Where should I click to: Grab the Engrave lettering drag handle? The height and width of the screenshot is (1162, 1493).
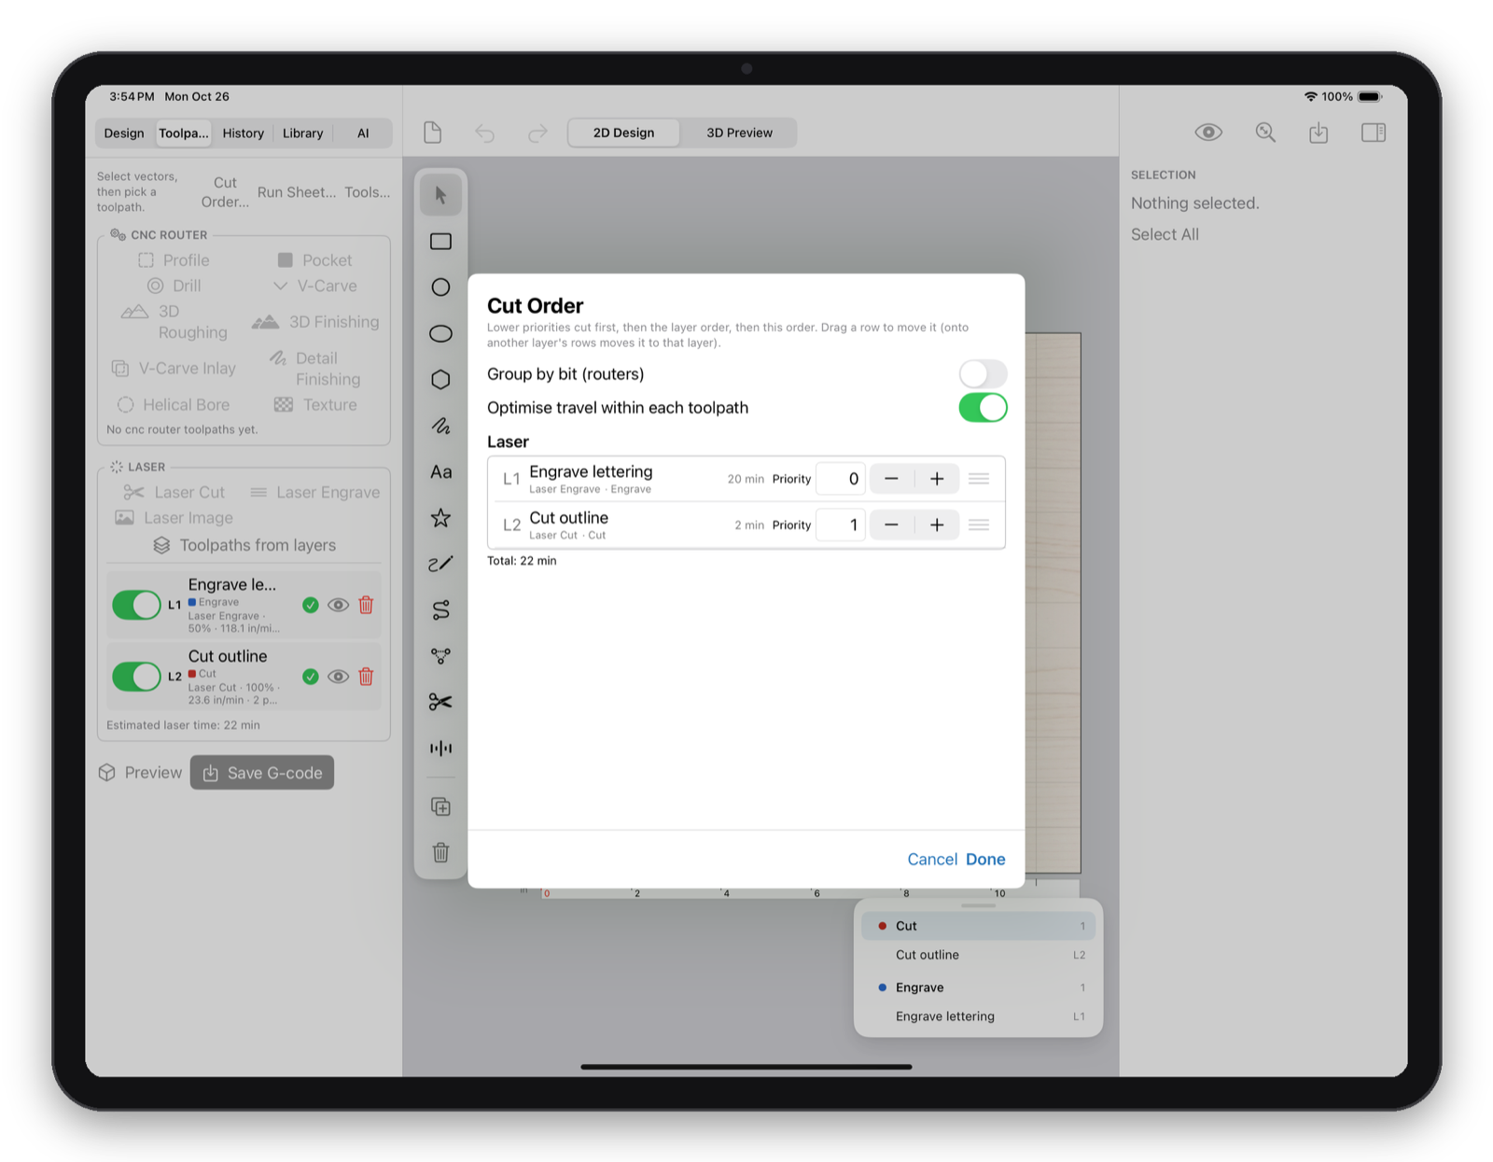click(979, 479)
